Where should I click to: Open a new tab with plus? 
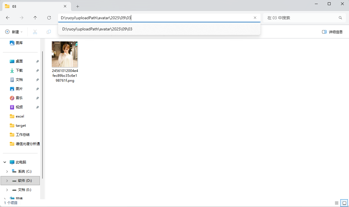[77, 6]
